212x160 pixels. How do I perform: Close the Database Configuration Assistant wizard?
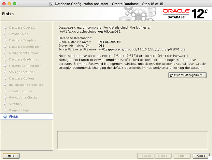(x=201, y=156)
